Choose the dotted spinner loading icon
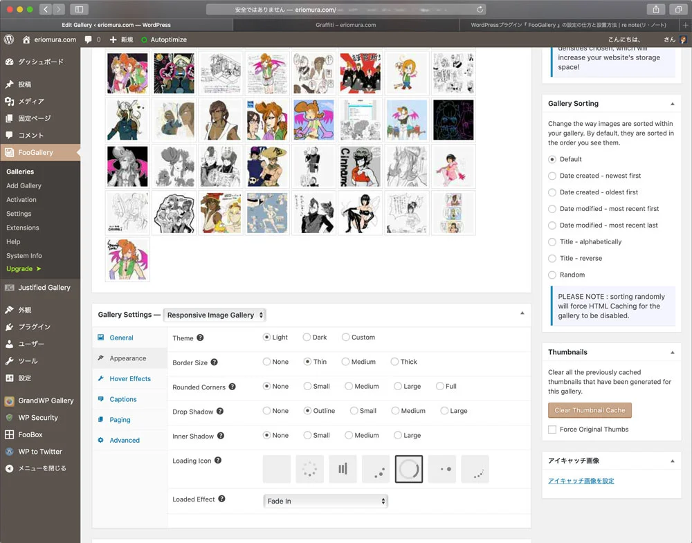The width and height of the screenshot is (692, 543). (x=309, y=469)
